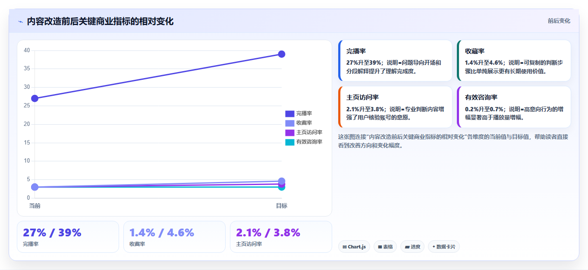The width and height of the screenshot is (588, 270).
Task: Click the text 0.2%升至0.7% in 有效咨询率 card
Action: click(x=484, y=109)
